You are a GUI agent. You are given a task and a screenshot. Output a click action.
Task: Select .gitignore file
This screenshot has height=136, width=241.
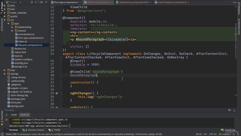pos(14,85)
